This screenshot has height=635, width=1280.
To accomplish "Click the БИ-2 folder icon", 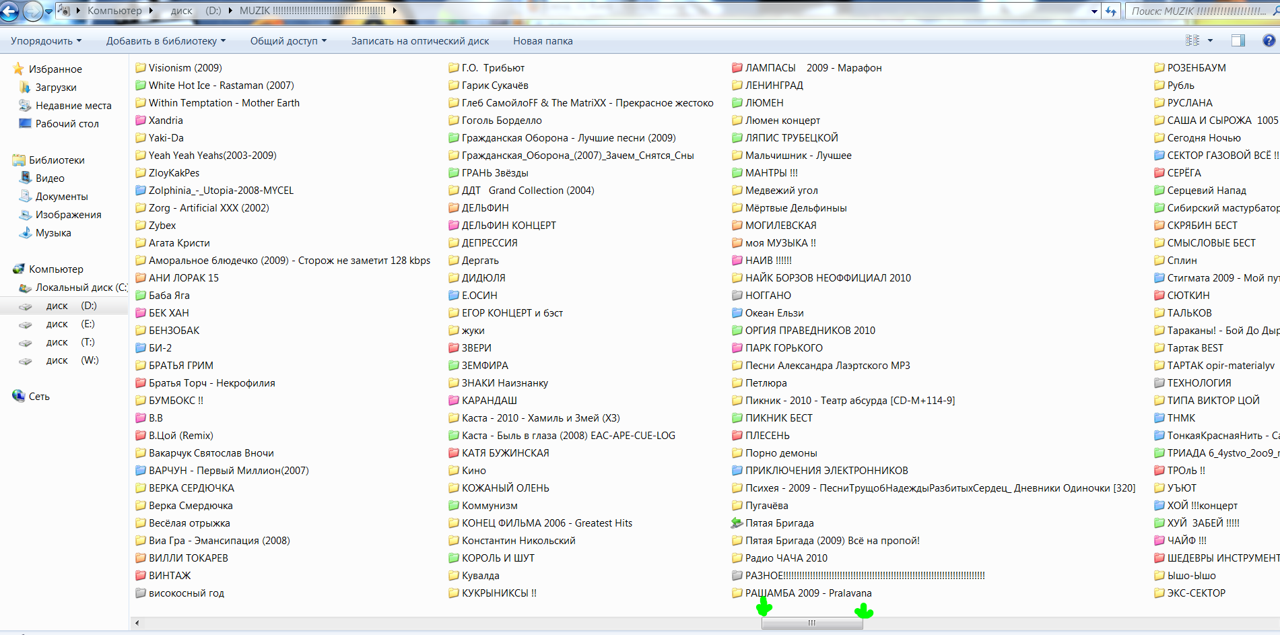I will pos(141,347).
